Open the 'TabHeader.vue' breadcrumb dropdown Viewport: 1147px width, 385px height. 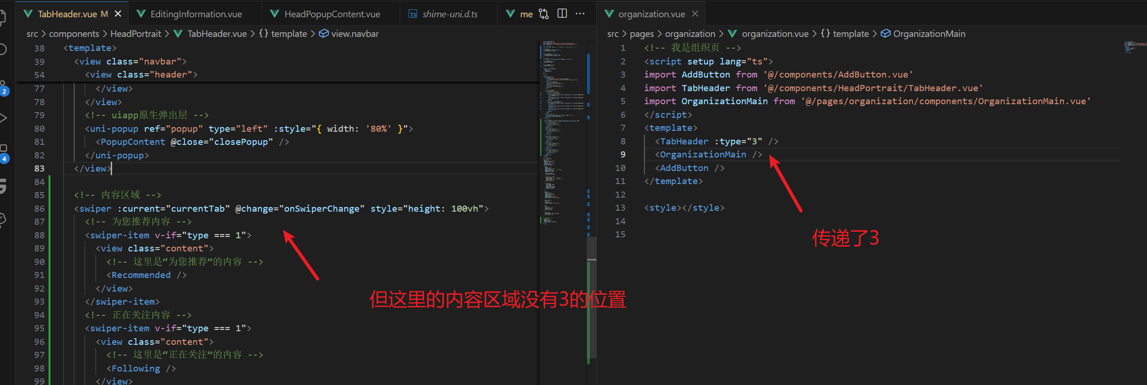point(217,34)
